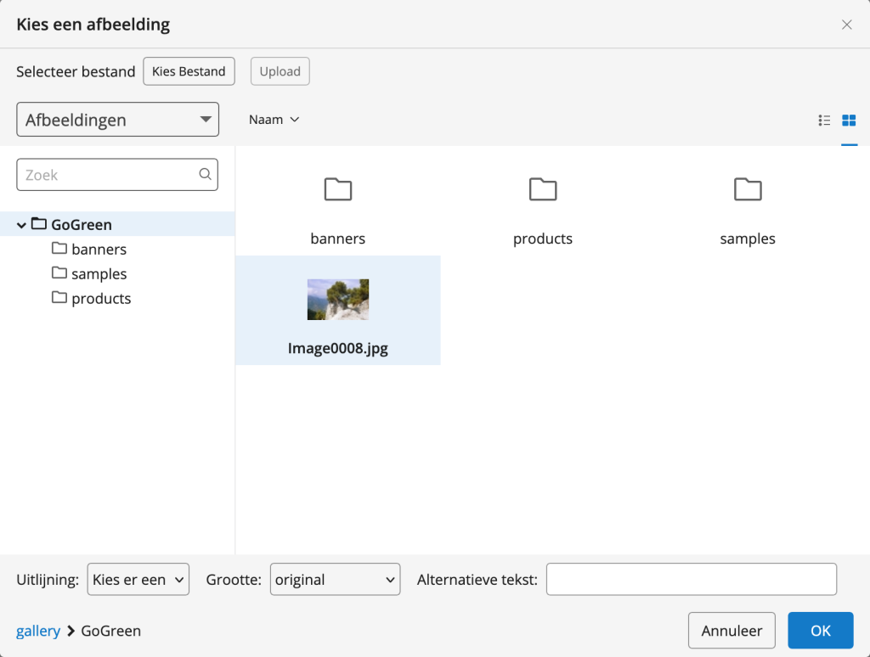
Task: Switch to list view icon
Action: 824,121
